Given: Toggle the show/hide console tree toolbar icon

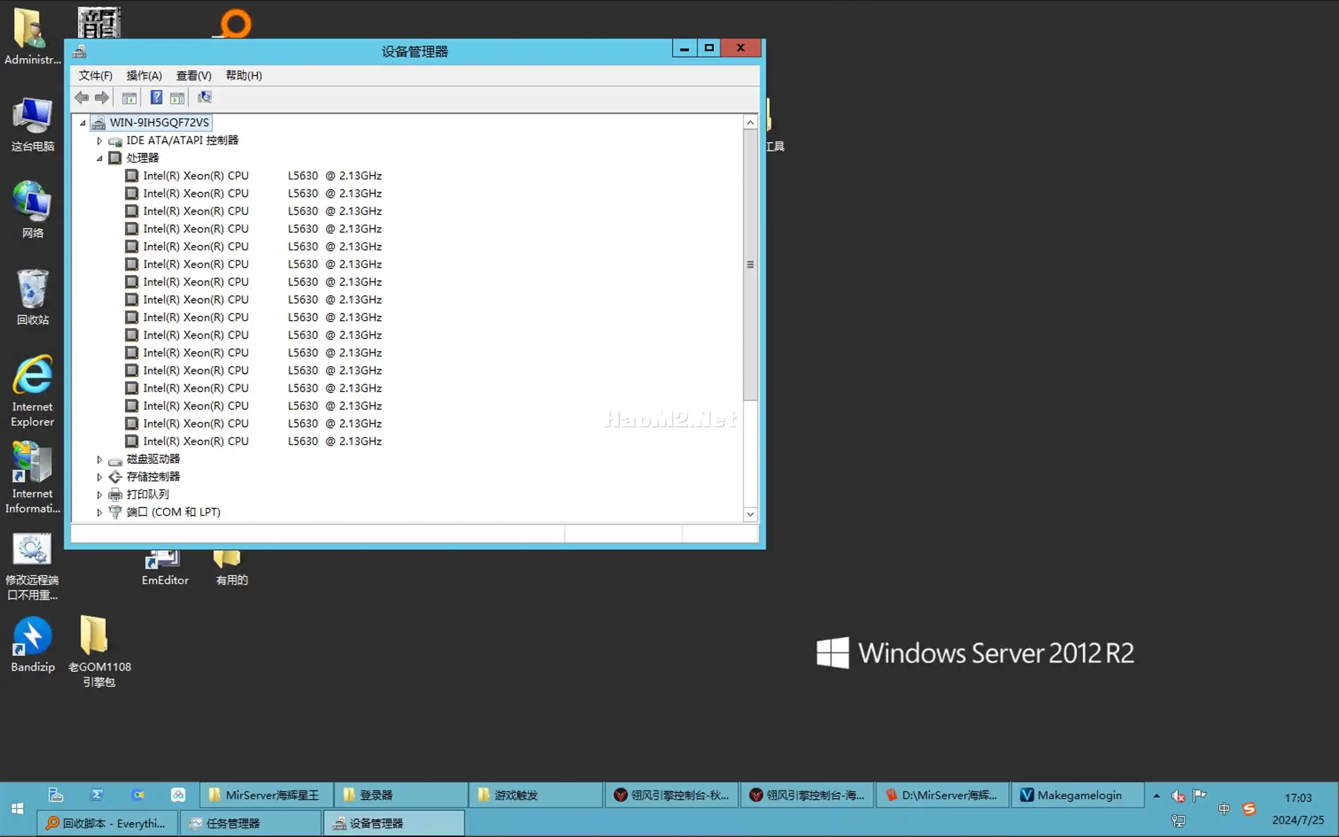Looking at the screenshot, I should click(x=129, y=98).
